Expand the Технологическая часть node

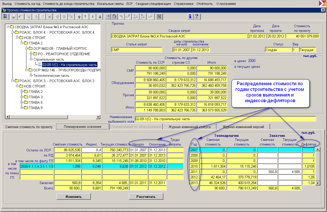(x=31, y=75)
